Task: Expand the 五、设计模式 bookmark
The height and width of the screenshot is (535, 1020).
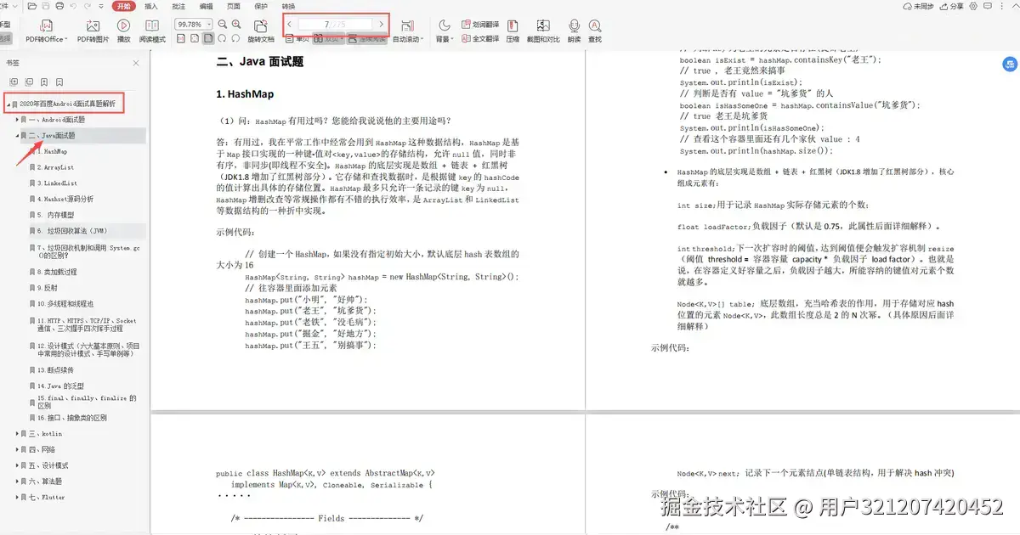Action: 16,465
